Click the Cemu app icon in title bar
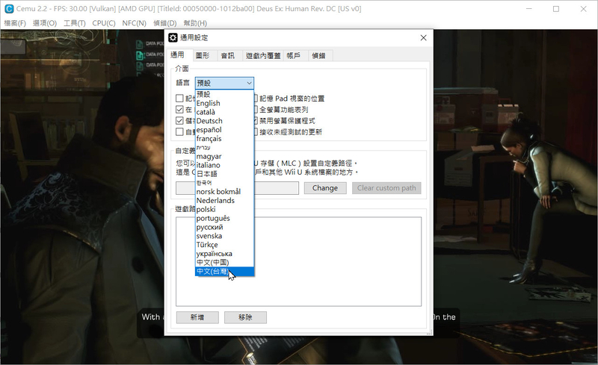Image resolution: width=598 pixels, height=365 pixels. [x=8, y=8]
